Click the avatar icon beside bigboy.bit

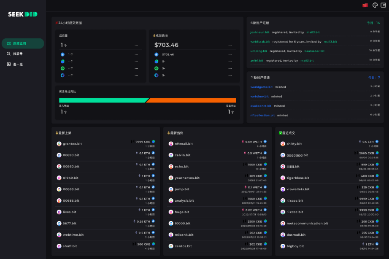click(x=283, y=246)
